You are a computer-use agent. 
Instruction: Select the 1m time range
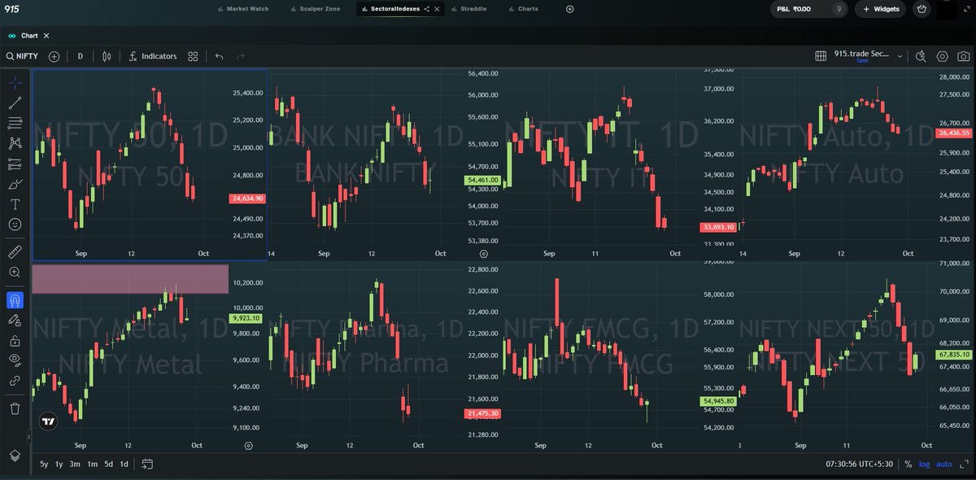click(x=92, y=464)
